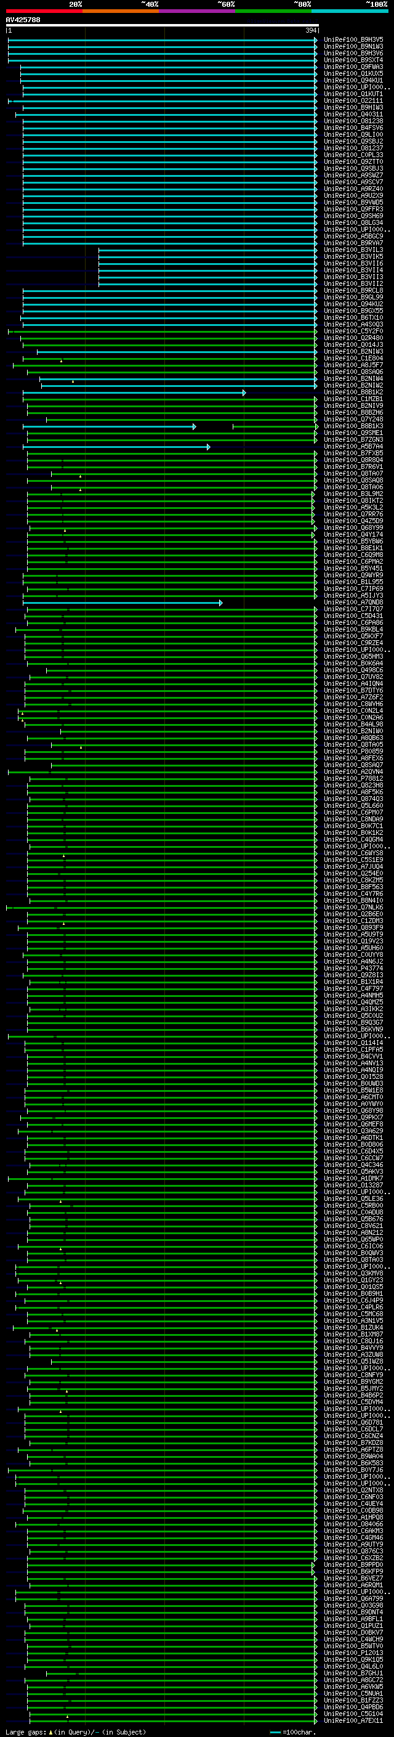This screenshot has width=394, height=1737.
Task: Click the purple ~60% identity legend segment
Action: click(x=196, y=11)
